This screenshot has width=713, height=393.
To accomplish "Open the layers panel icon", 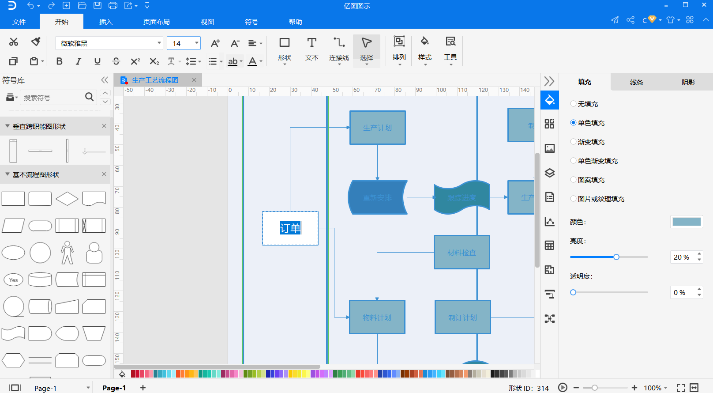I will (549, 173).
